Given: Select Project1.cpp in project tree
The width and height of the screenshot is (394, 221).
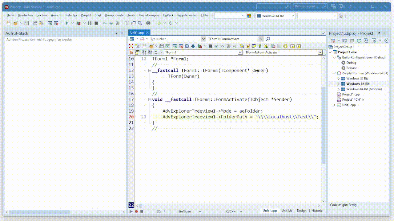Looking at the screenshot, I should [x=351, y=94].
